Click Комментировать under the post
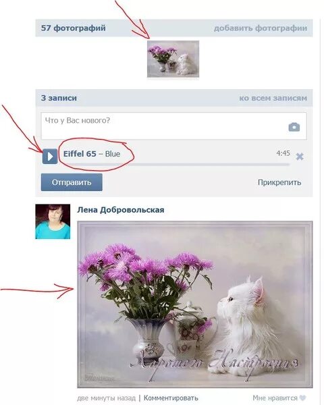The image size is (324, 405). click(x=171, y=398)
